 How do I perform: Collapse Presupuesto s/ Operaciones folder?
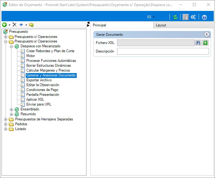(6, 42)
